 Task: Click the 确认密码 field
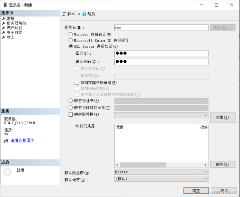[161, 62]
